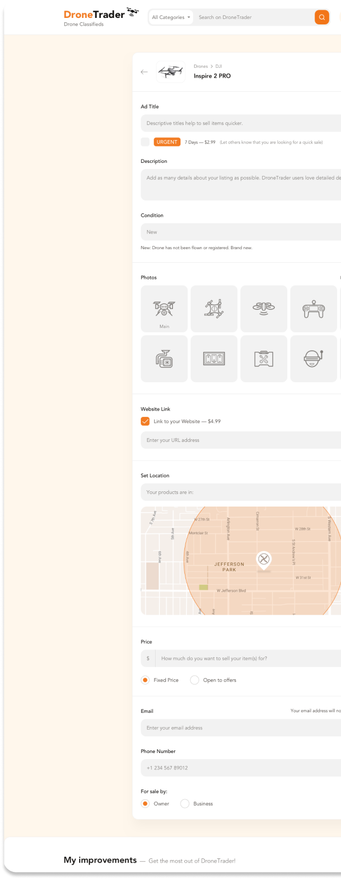This screenshot has width=341, height=879.
Task: Click the Drones breadcrumb link
Action: tap(201, 66)
